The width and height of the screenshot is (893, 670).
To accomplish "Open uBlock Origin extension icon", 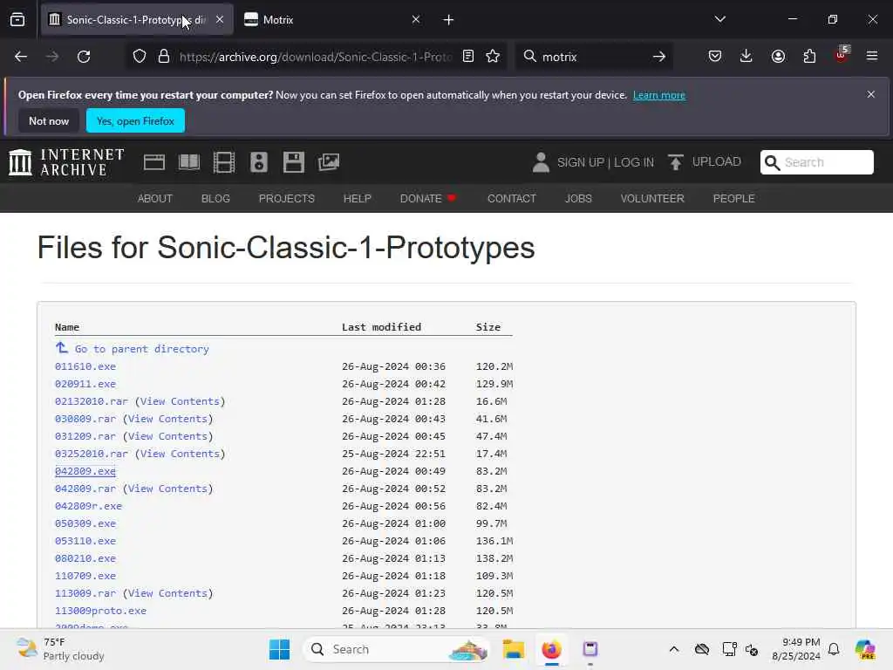I will click(842, 55).
